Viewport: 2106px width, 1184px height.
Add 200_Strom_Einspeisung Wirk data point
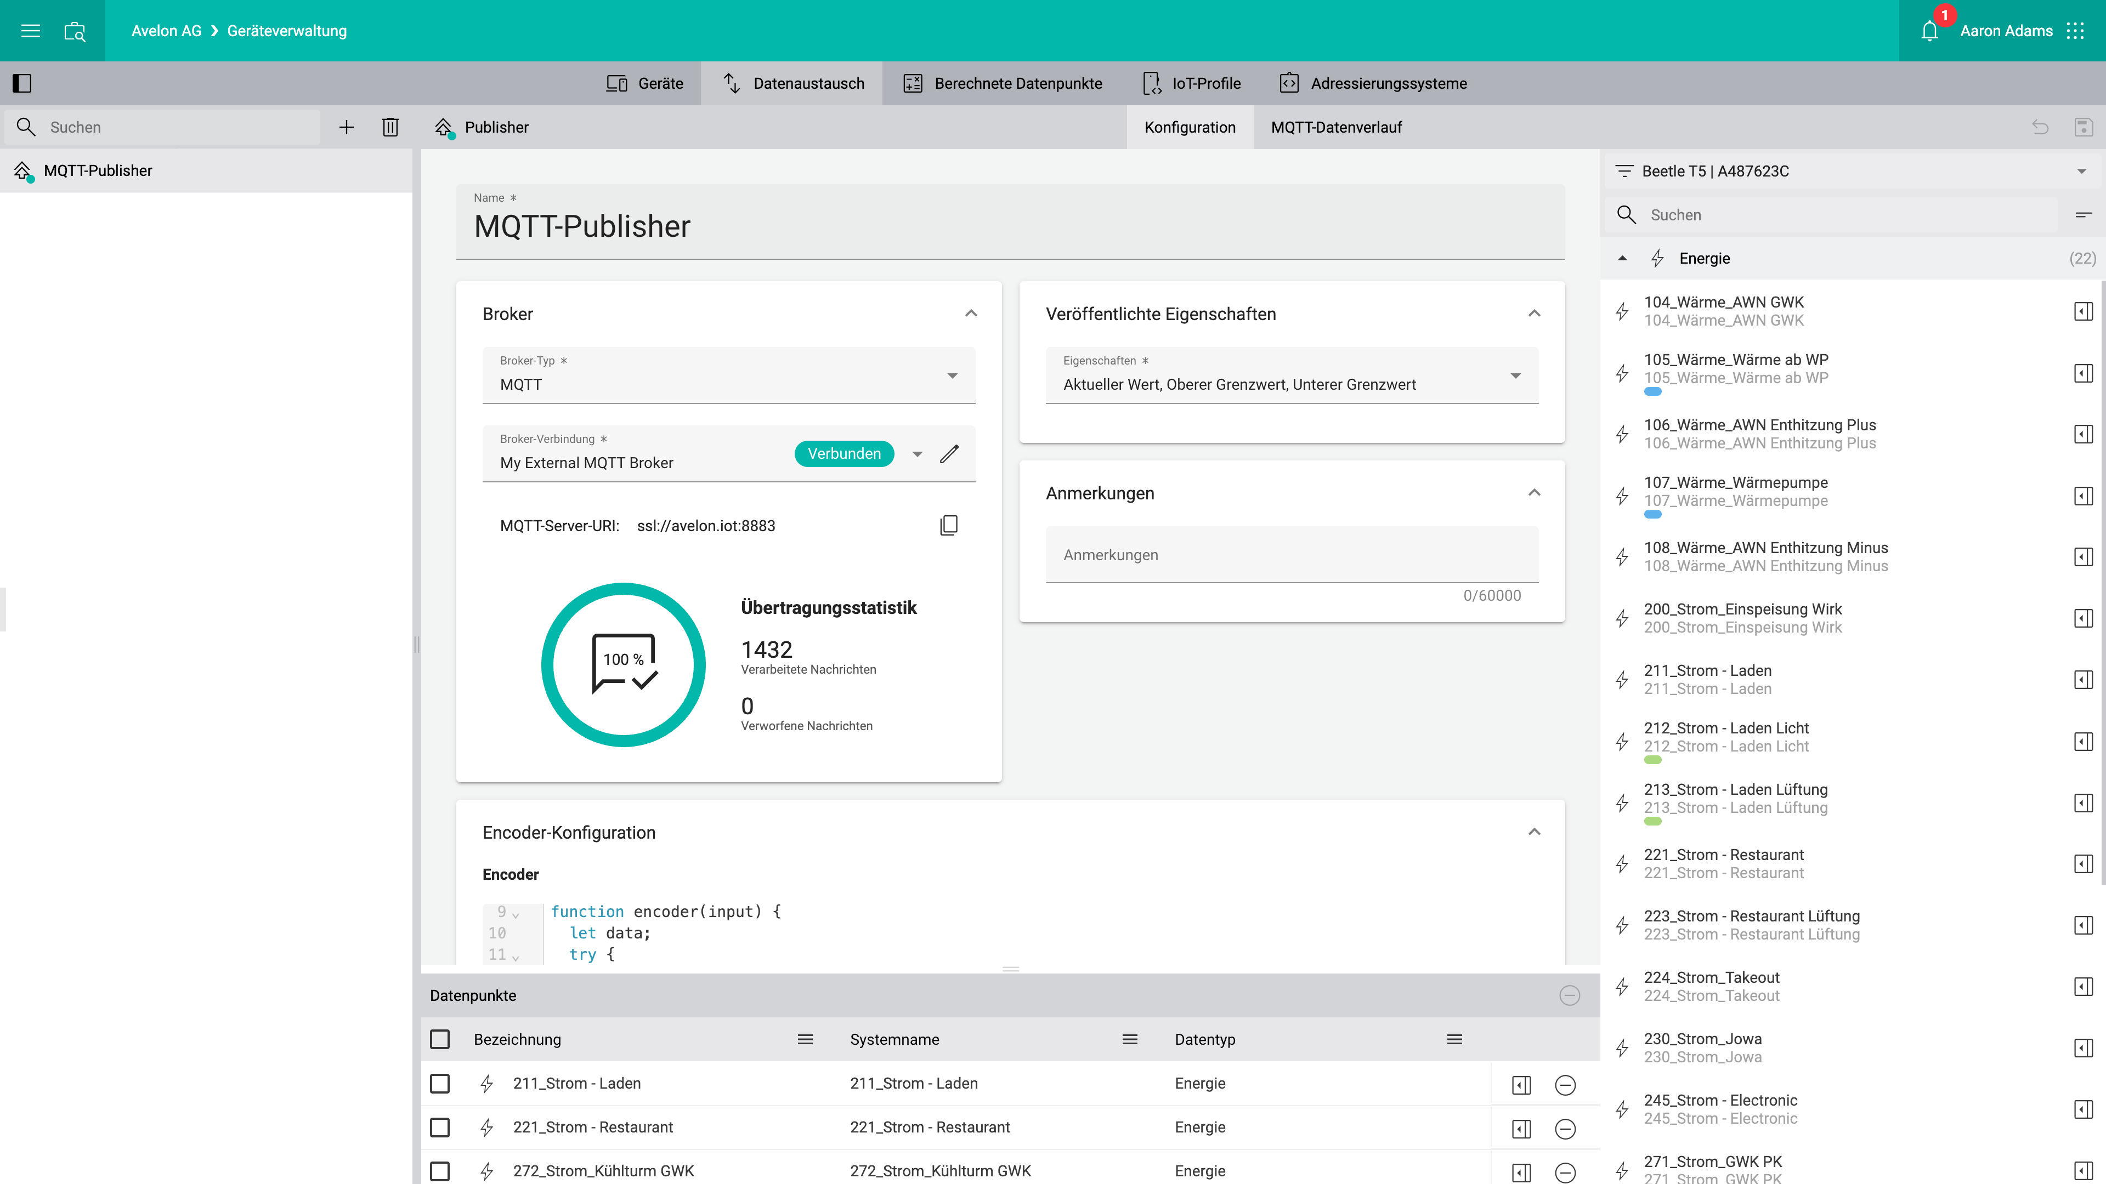(x=2083, y=618)
